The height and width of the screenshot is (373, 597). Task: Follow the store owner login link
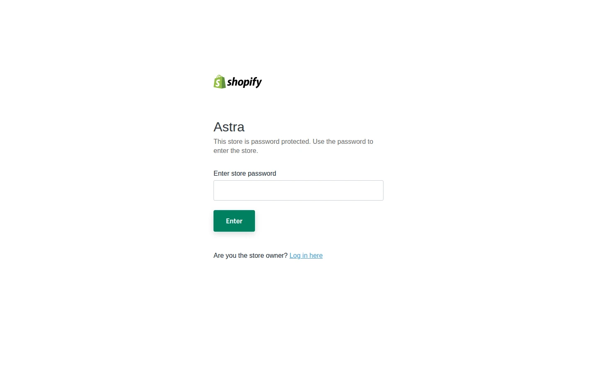[306, 255]
